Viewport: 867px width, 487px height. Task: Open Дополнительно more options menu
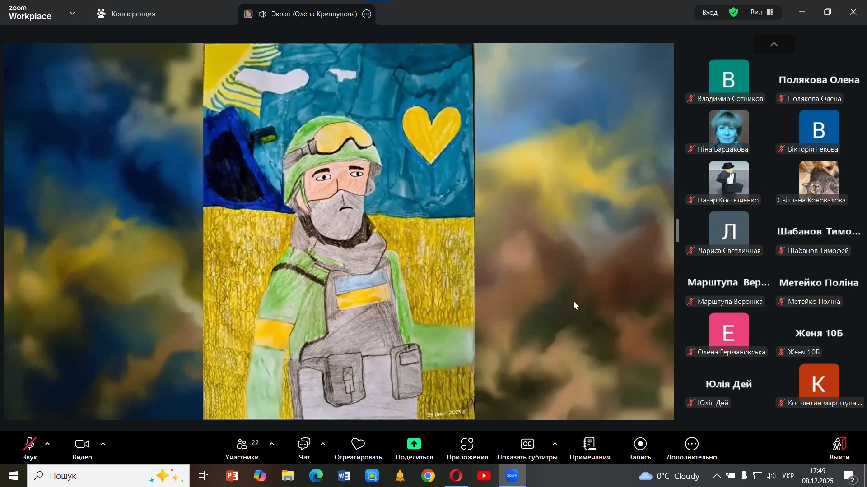coord(691,445)
